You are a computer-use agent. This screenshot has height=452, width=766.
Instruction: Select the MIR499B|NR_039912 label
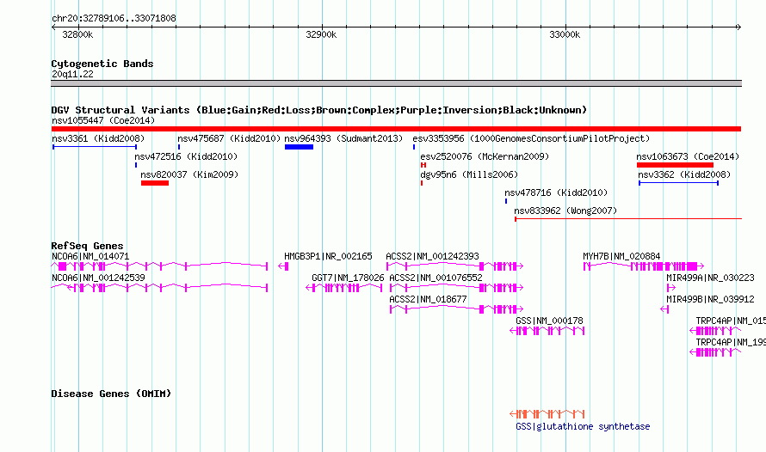(x=710, y=299)
